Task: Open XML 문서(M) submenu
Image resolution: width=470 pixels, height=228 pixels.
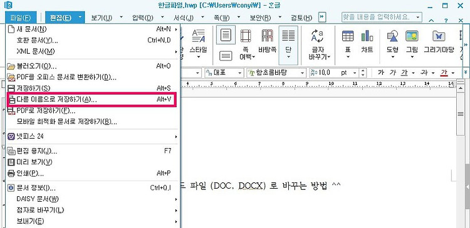Action: point(93,51)
